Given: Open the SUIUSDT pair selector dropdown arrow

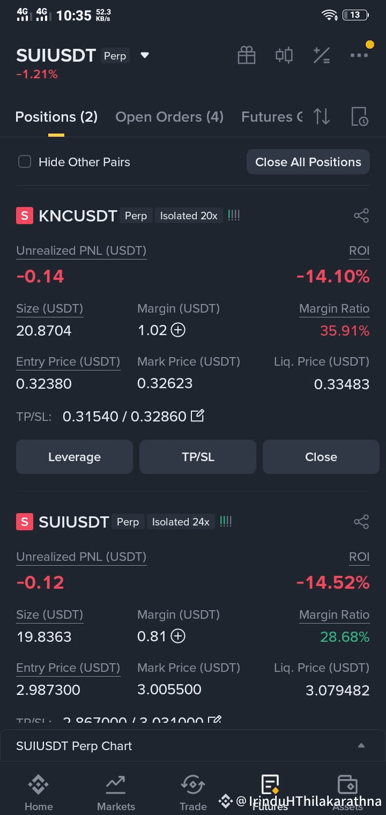Looking at the screenshot, I should (x=144, y=55).
